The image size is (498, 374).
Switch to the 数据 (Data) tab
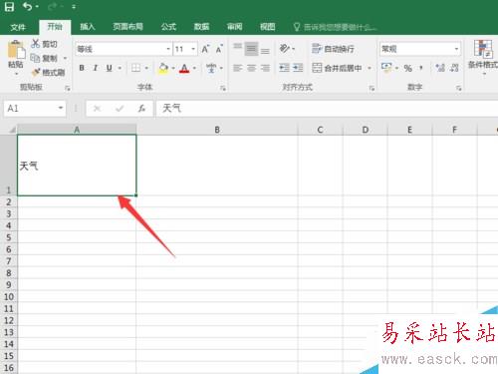point(201,27)
